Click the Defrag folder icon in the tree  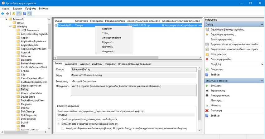tap(18, 89)
